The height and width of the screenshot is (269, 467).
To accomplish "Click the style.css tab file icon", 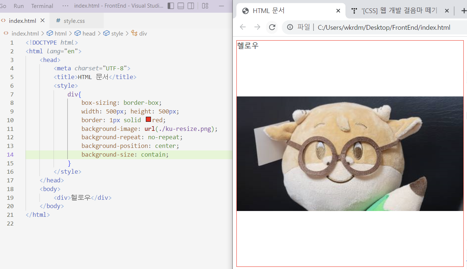I will point(58,21).
